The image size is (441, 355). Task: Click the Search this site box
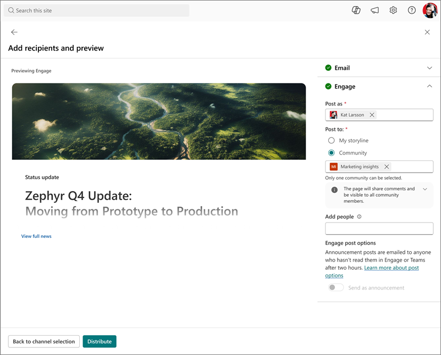tap(96, 10)
